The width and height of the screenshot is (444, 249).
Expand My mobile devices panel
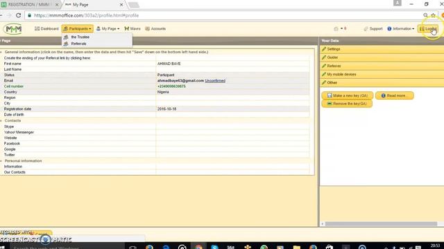tap(382, 74)
